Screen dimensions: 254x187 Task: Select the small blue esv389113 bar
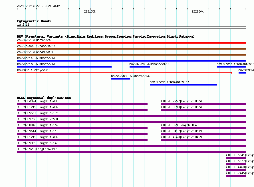coord(242,73)
